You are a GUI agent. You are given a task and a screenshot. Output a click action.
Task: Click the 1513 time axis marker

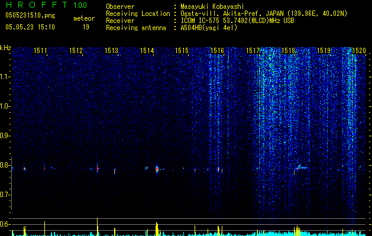(111, 51)
